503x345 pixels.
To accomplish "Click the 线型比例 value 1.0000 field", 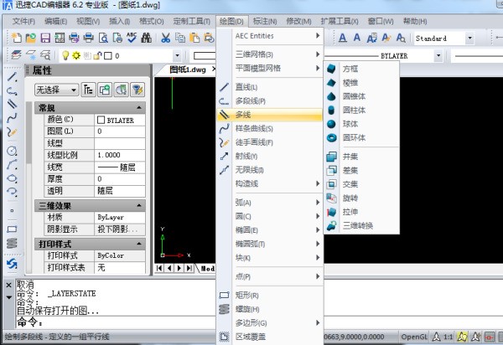I will tap(120, 155).
